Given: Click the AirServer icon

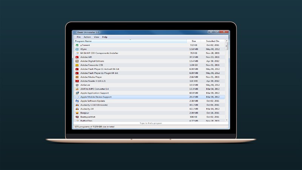Looking at the screenshot, I should click(x=77, y=85).
